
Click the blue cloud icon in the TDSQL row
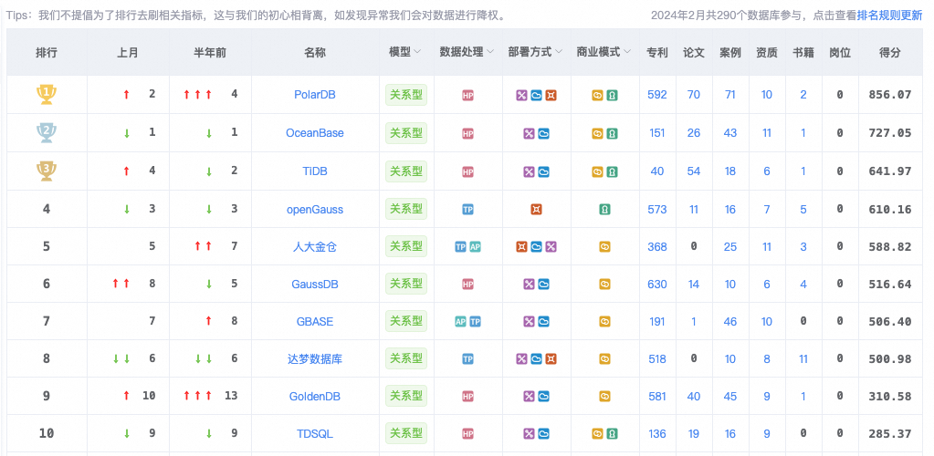tap(544, 434)
